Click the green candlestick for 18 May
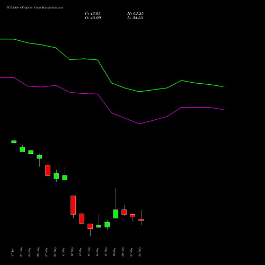Image resolution: width=265 pixels, height=265 pixels. tap(107, 225)
